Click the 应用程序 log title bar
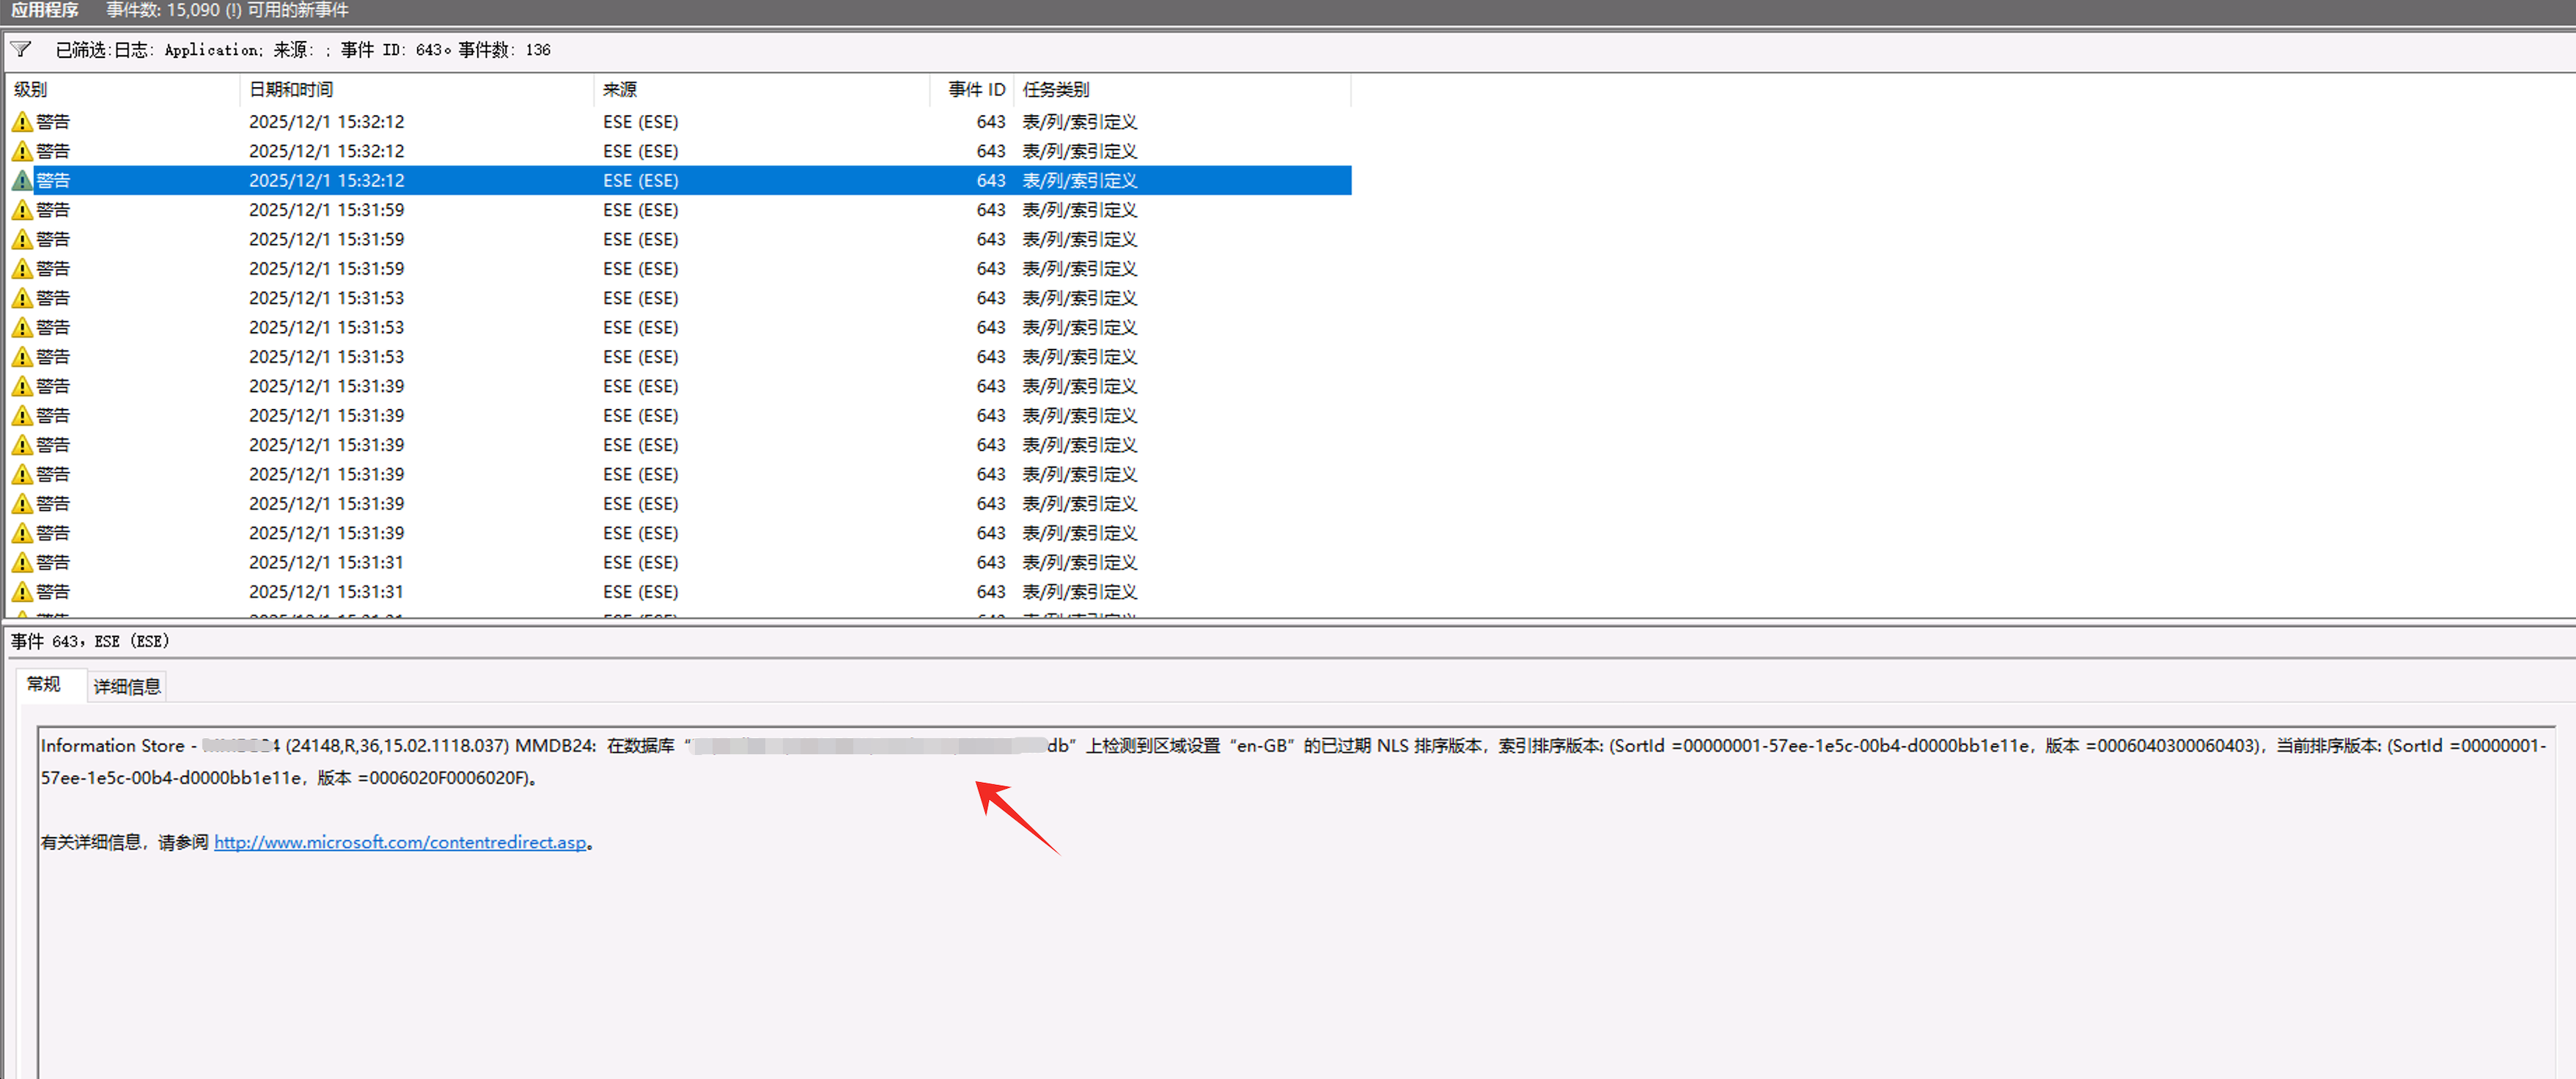Viewport: 2576px width, 1079px height. coord(45,10)
